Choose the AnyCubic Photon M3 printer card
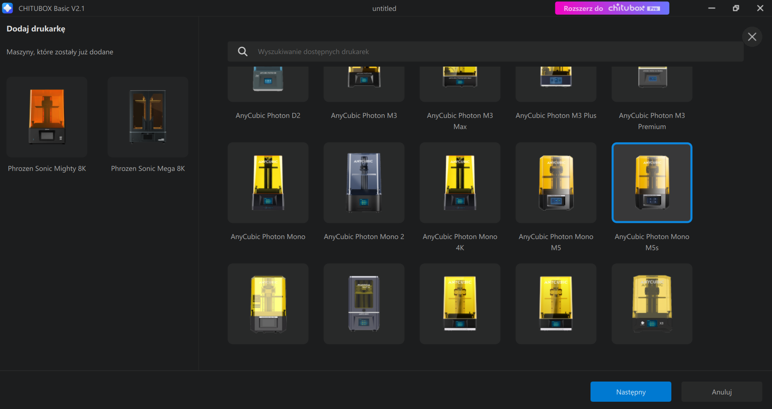The height and width of the screenshot is (409, 772). [364, 84]
